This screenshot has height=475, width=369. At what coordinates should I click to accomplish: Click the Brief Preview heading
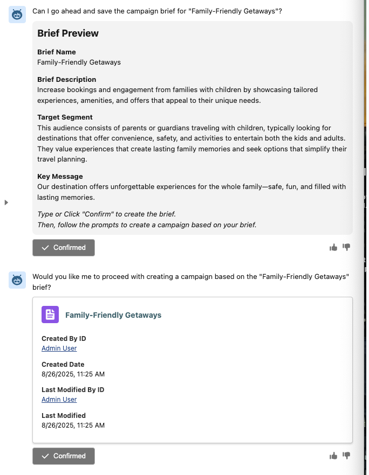68,33
